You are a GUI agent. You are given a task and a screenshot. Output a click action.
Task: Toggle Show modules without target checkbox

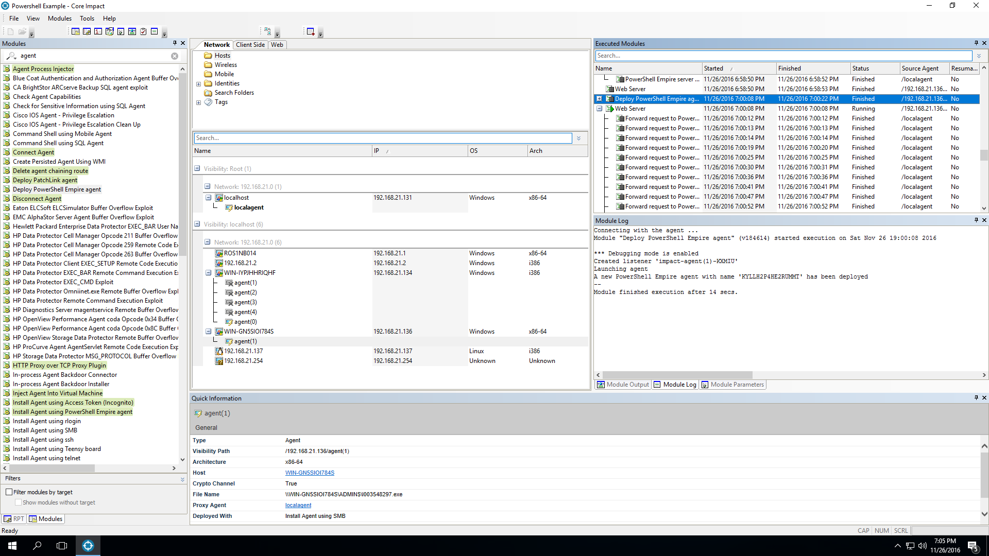(x=19, y=502)
